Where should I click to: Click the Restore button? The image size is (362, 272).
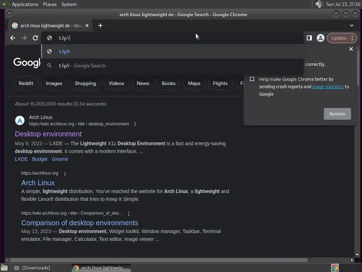[337, 114]
